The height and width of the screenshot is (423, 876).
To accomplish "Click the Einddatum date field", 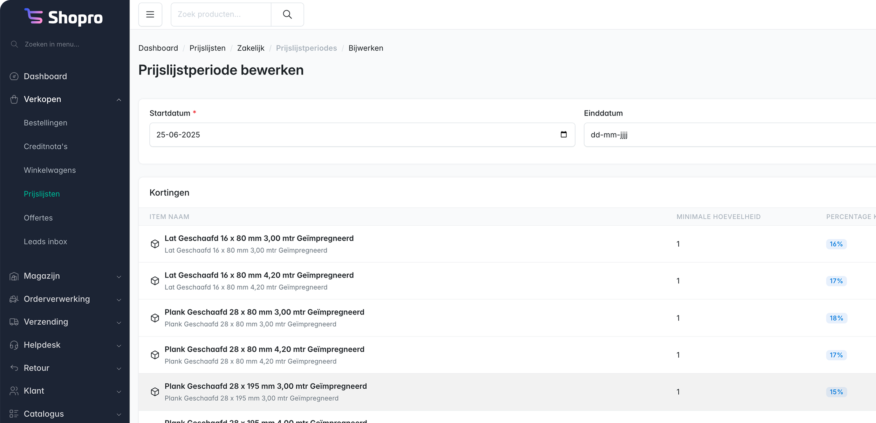I will [729, 135].
